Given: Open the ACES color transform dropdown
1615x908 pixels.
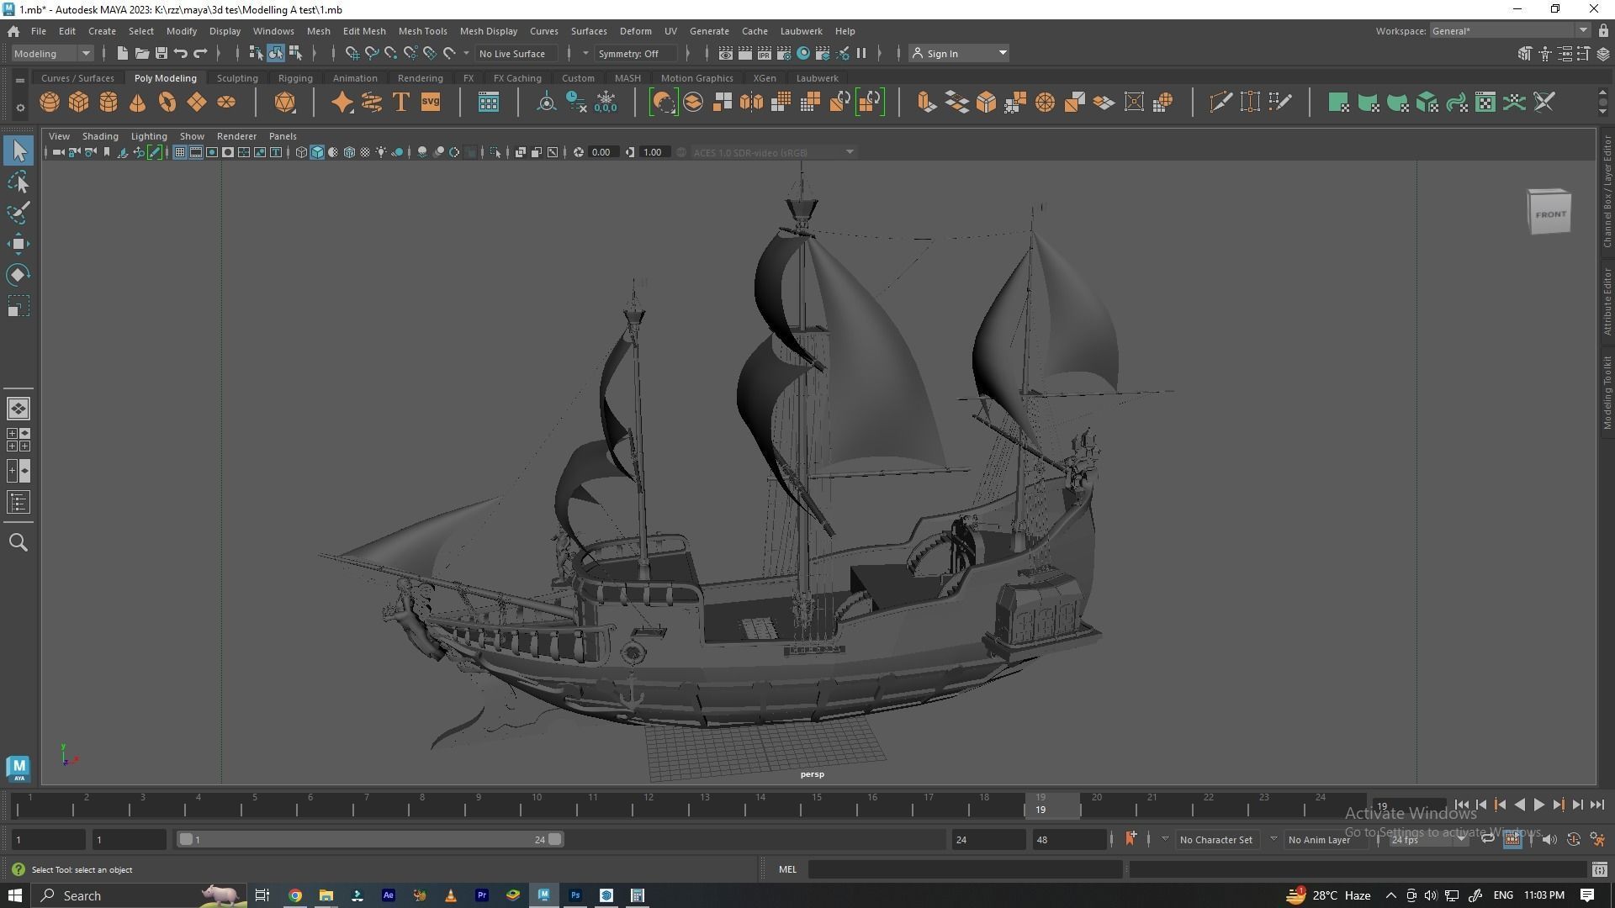Looking at the screenshot, I should pyautogui.click(x=773, y=152).
